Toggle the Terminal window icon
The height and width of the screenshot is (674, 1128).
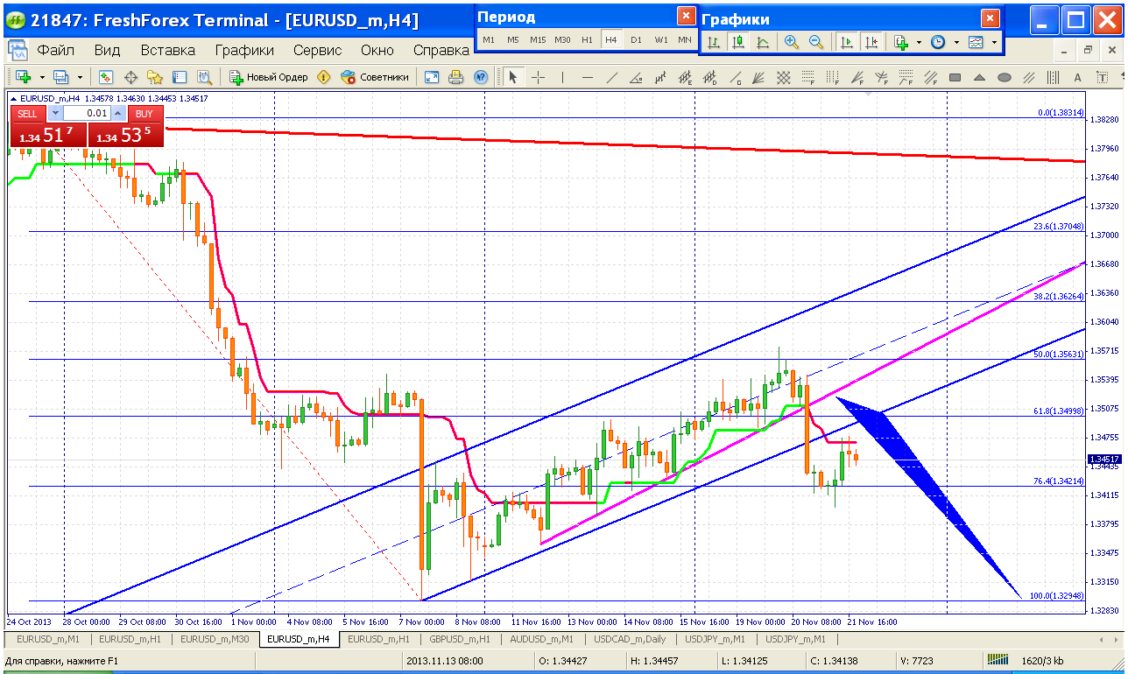tap(180, 77)
